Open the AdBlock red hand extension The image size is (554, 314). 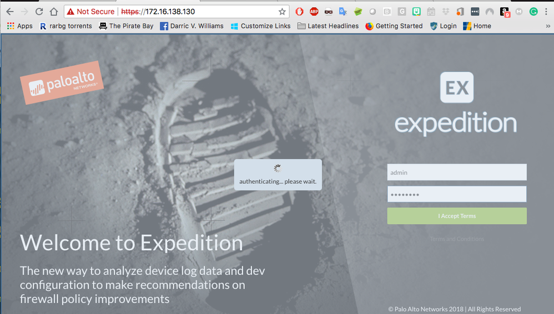299,12
